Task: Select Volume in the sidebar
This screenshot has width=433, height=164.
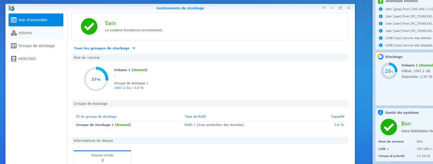Action: coord(25,33)
